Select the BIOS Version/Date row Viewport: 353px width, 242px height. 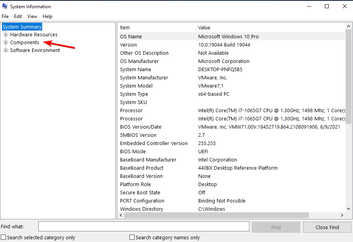232,127
